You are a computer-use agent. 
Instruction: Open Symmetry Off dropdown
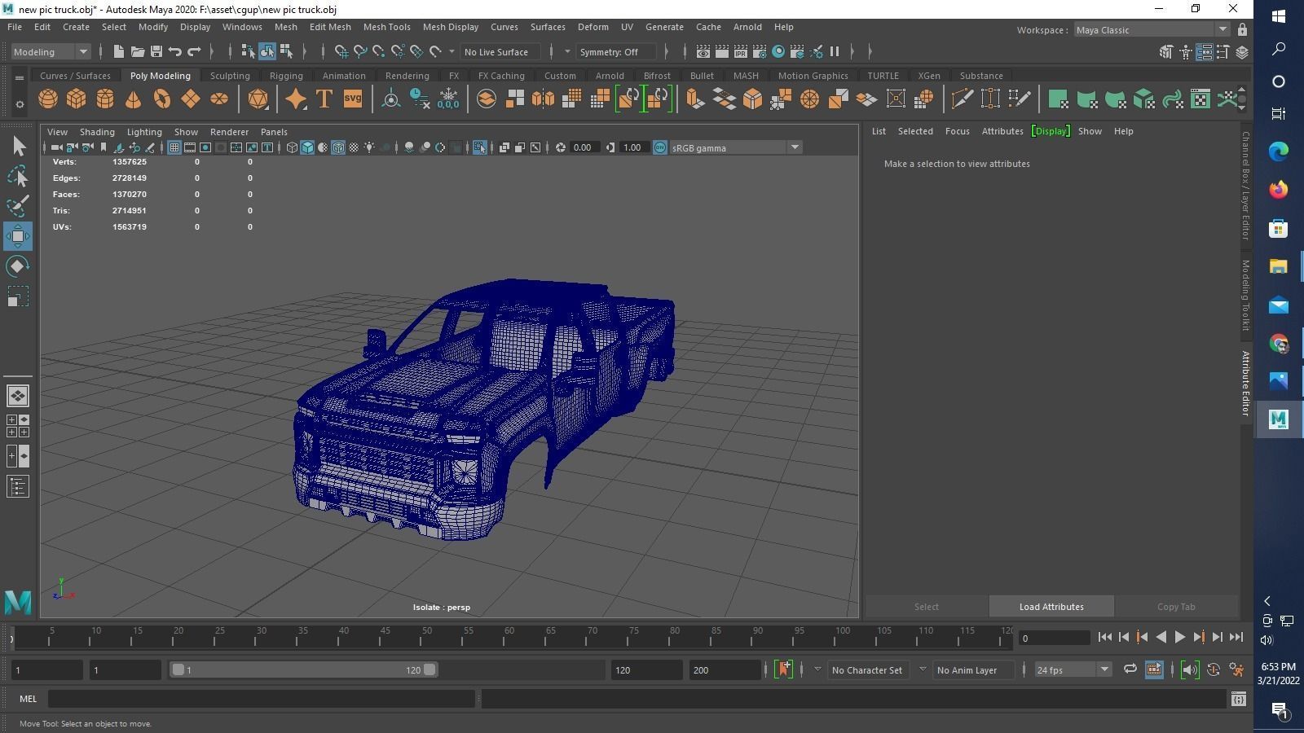coord(616,52)
